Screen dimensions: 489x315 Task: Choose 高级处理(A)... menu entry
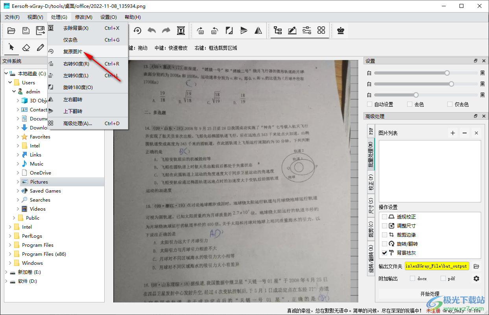tap(88, 123)
